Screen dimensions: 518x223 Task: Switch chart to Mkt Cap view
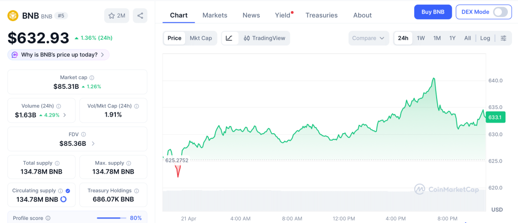[201, 38]
